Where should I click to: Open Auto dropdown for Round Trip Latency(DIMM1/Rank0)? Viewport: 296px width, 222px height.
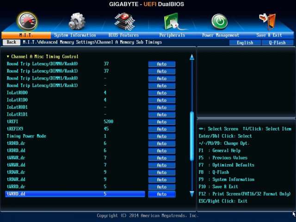[x=162, y=78]
